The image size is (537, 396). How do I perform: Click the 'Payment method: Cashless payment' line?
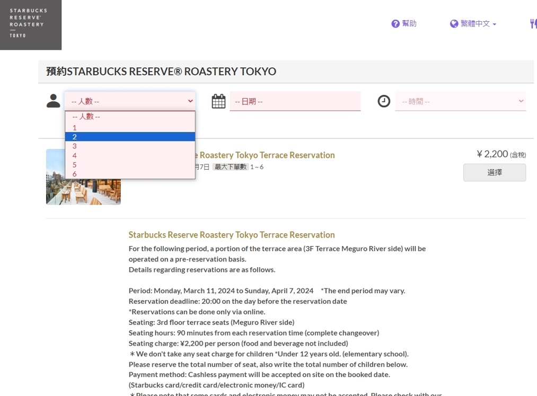point(259,375)
